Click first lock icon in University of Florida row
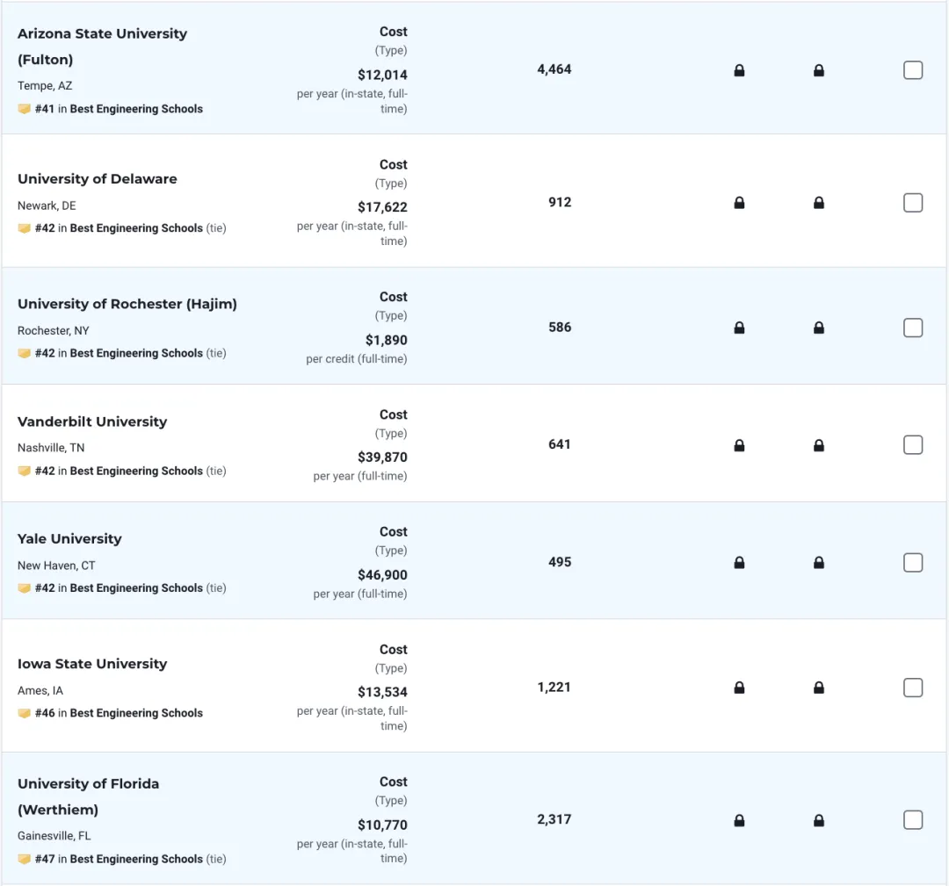 tap(739, 821)
